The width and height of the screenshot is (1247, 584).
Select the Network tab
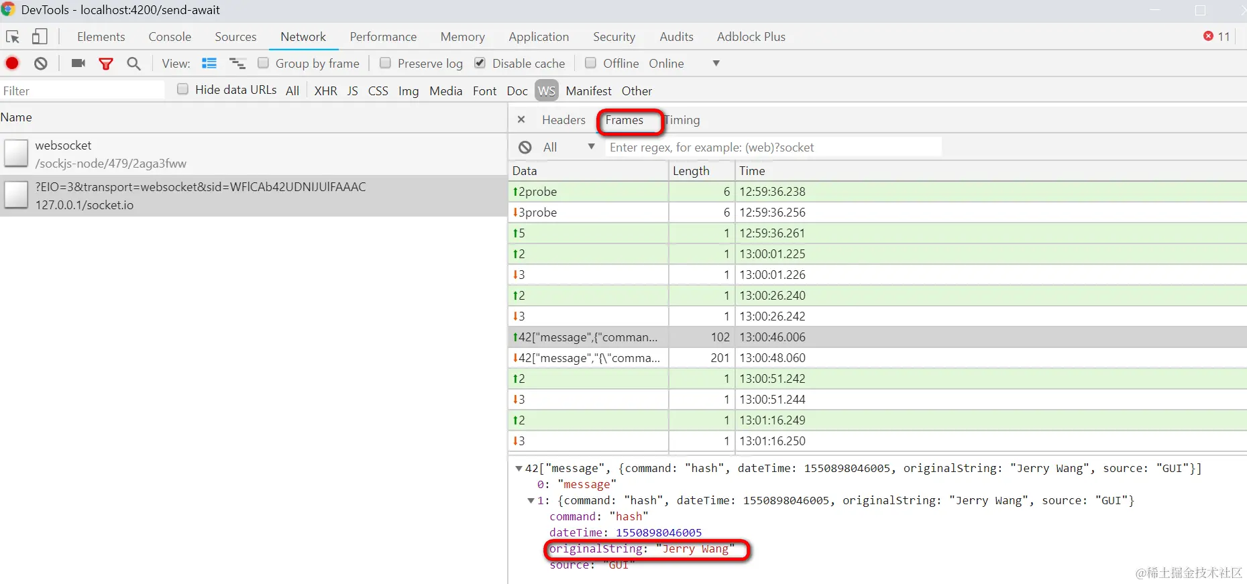pyautogui.click(x=303, y=37)
